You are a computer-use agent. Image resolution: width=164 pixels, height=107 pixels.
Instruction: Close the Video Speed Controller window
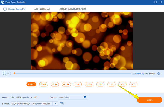[161, 2]
